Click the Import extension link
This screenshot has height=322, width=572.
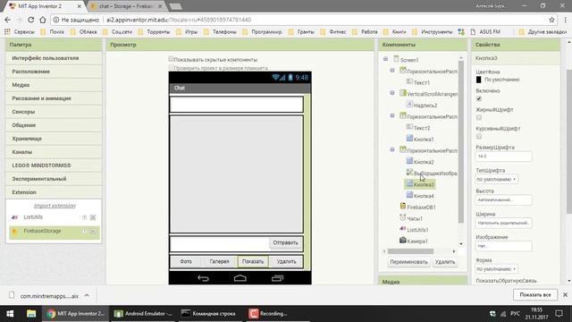pos(55,206)
